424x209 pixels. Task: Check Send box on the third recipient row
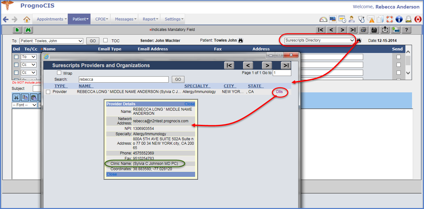[398, 73]
